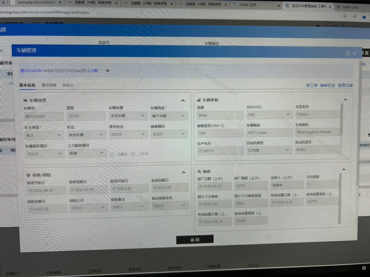370x277 pixels.
Task: Check the 二手车 checkbox
Action: click(x=133, y=154)
